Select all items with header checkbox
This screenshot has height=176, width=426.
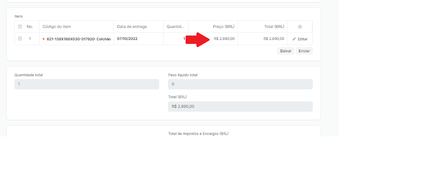pos(20,27)
